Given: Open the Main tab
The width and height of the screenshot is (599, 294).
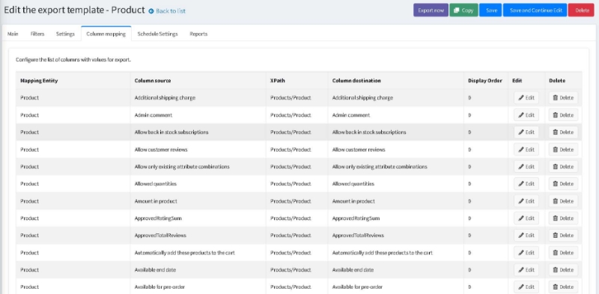Looking at the screenshot, I should click(13, 34).
